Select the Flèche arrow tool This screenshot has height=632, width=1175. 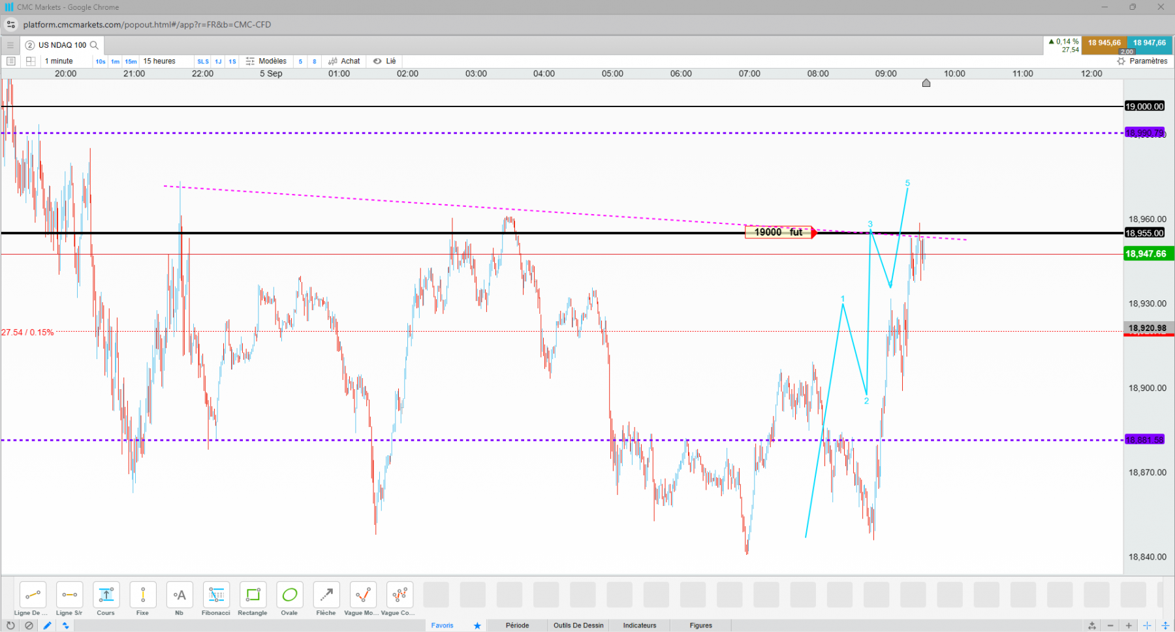(x=326, y=595)
